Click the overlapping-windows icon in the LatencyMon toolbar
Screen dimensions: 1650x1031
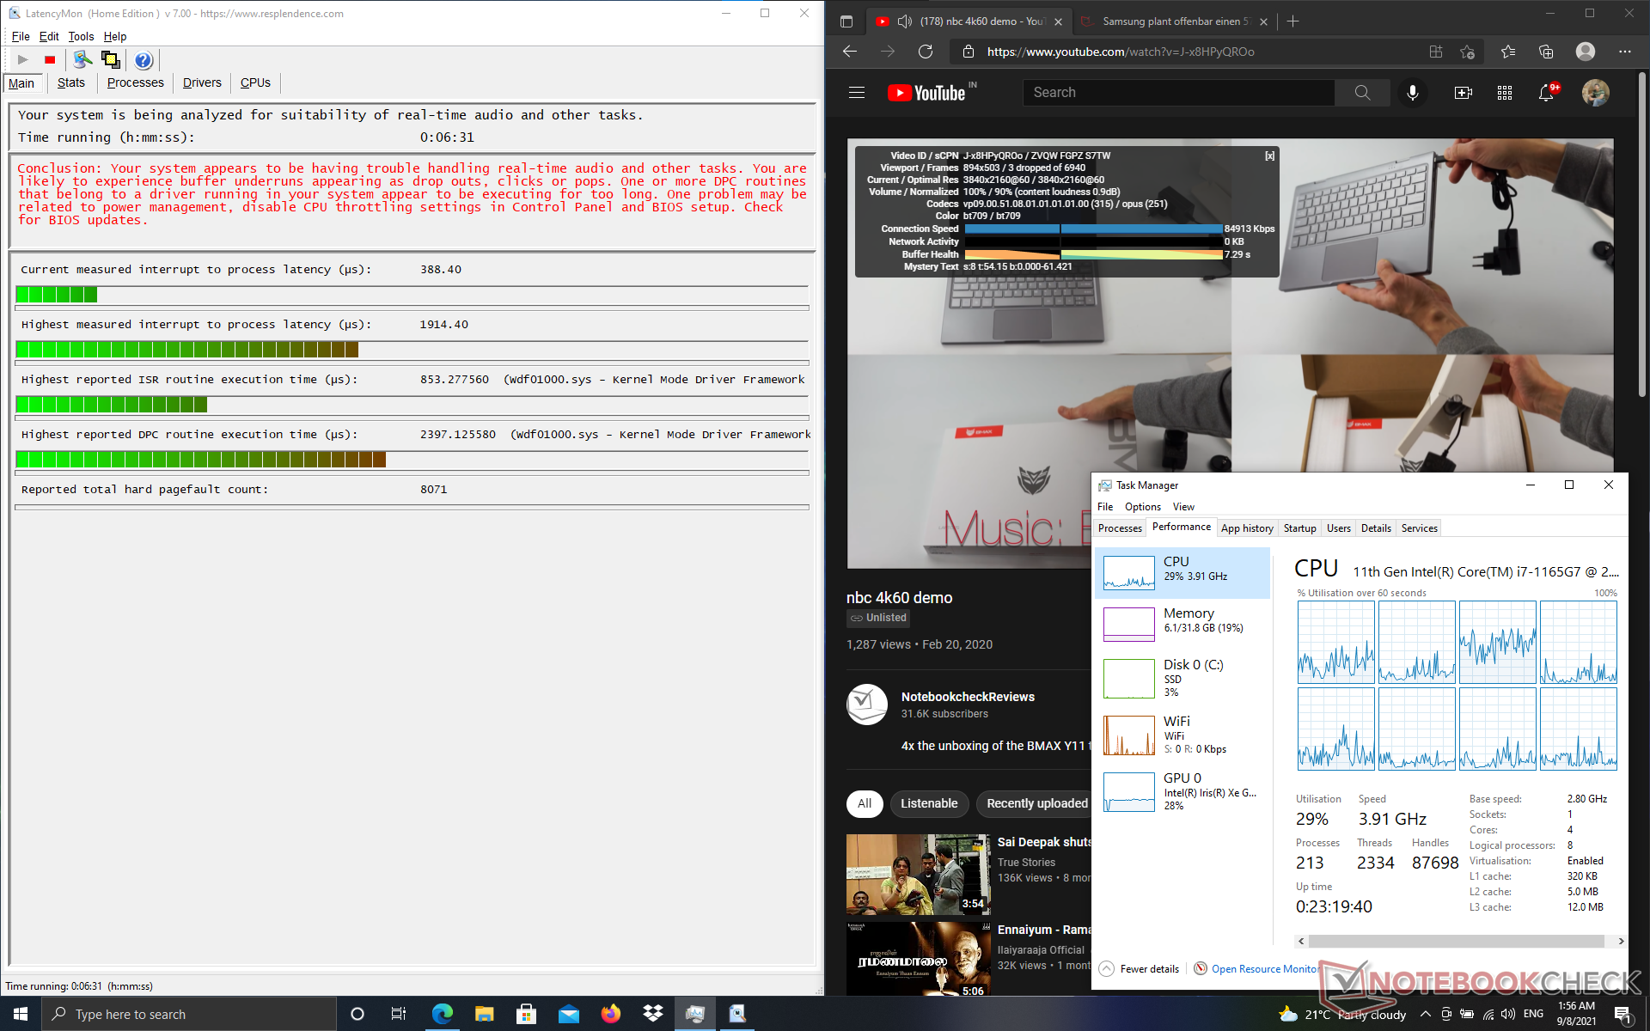[110, 59]
